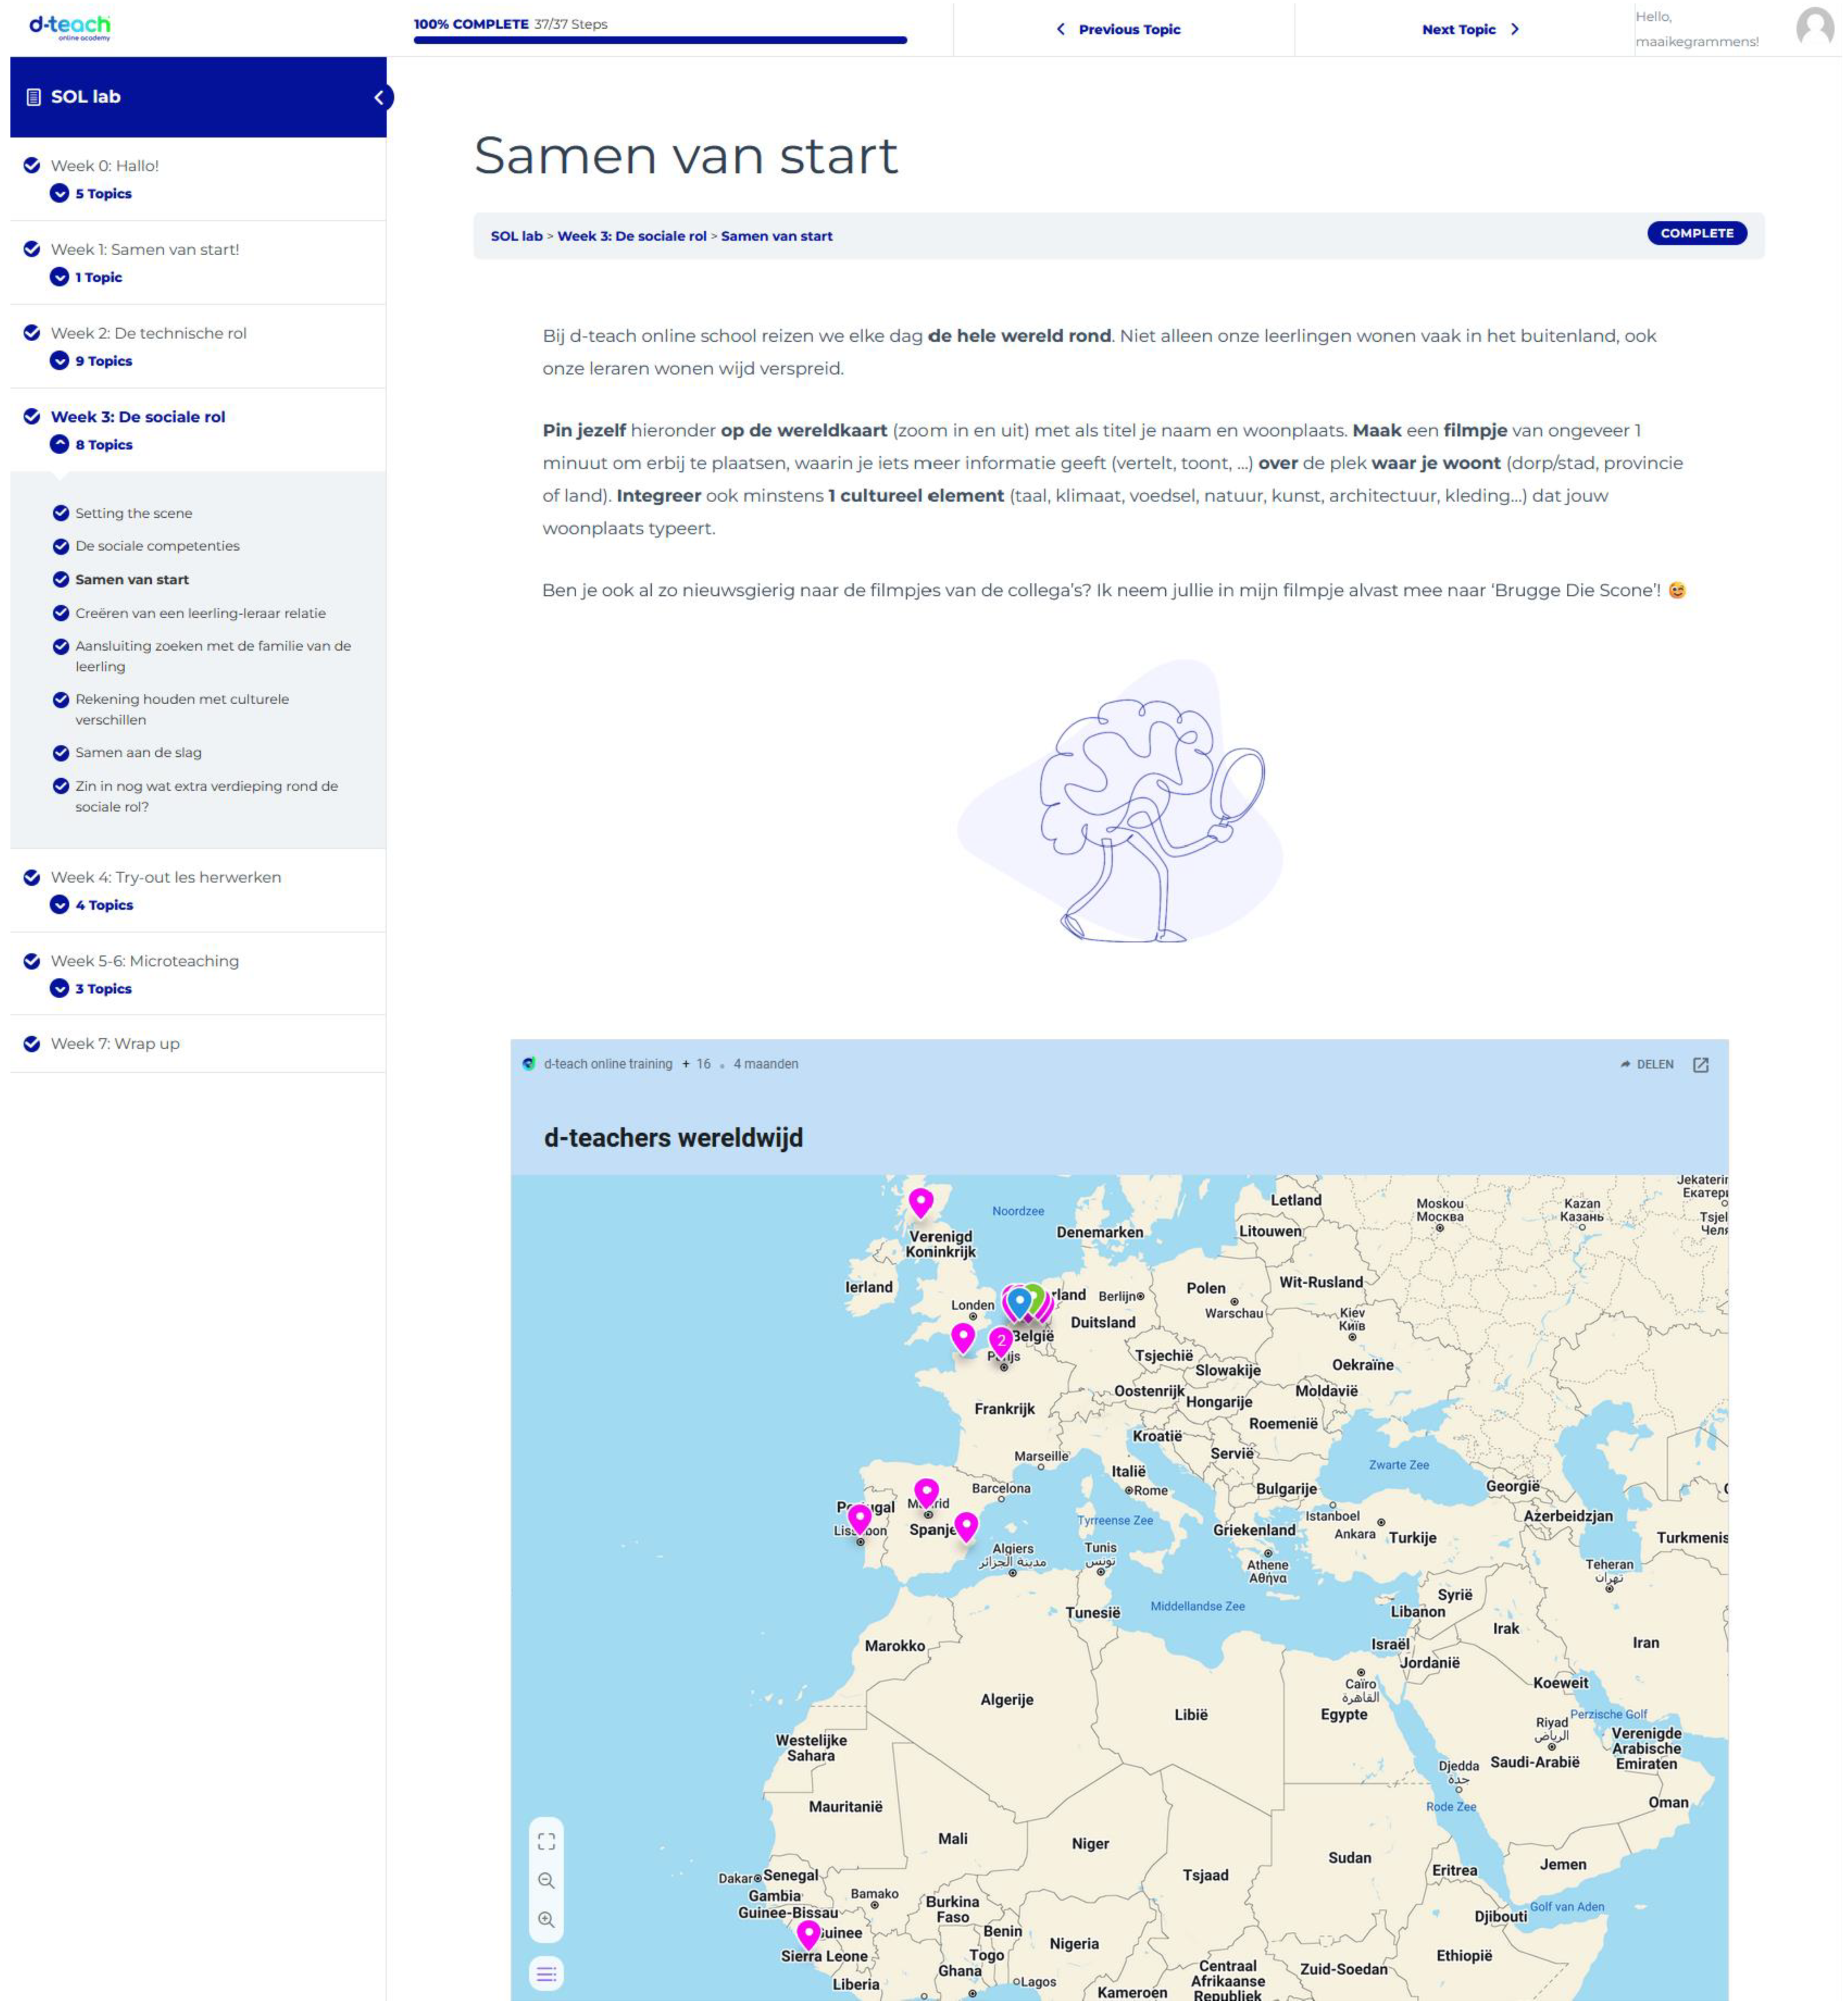The image size is (1848, 2010).
Task: Zoom in the world map
Action: pos(546,1919)
